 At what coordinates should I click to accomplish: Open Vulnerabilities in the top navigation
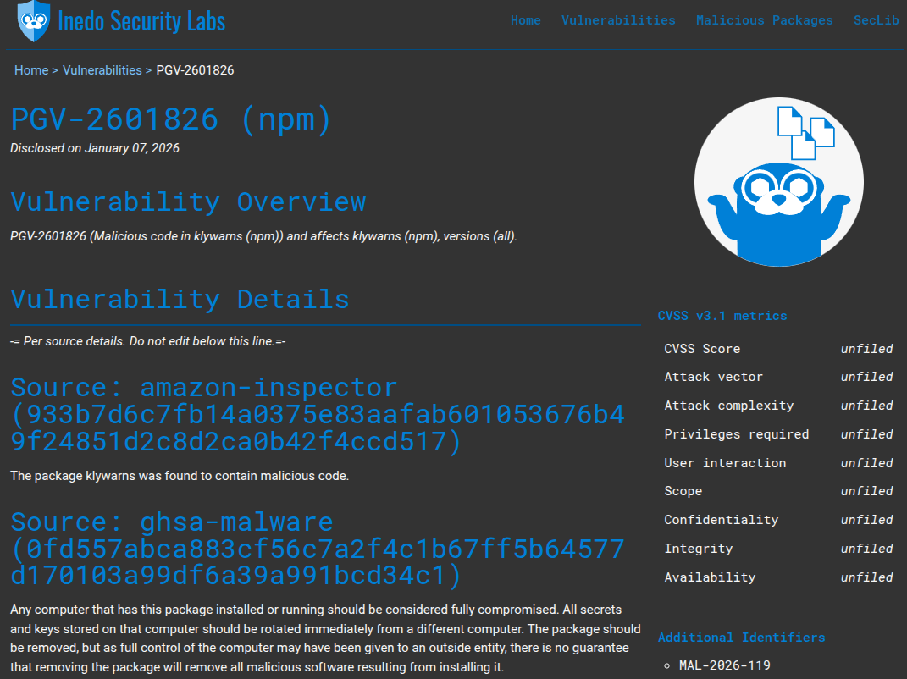[x=618, y=20]
